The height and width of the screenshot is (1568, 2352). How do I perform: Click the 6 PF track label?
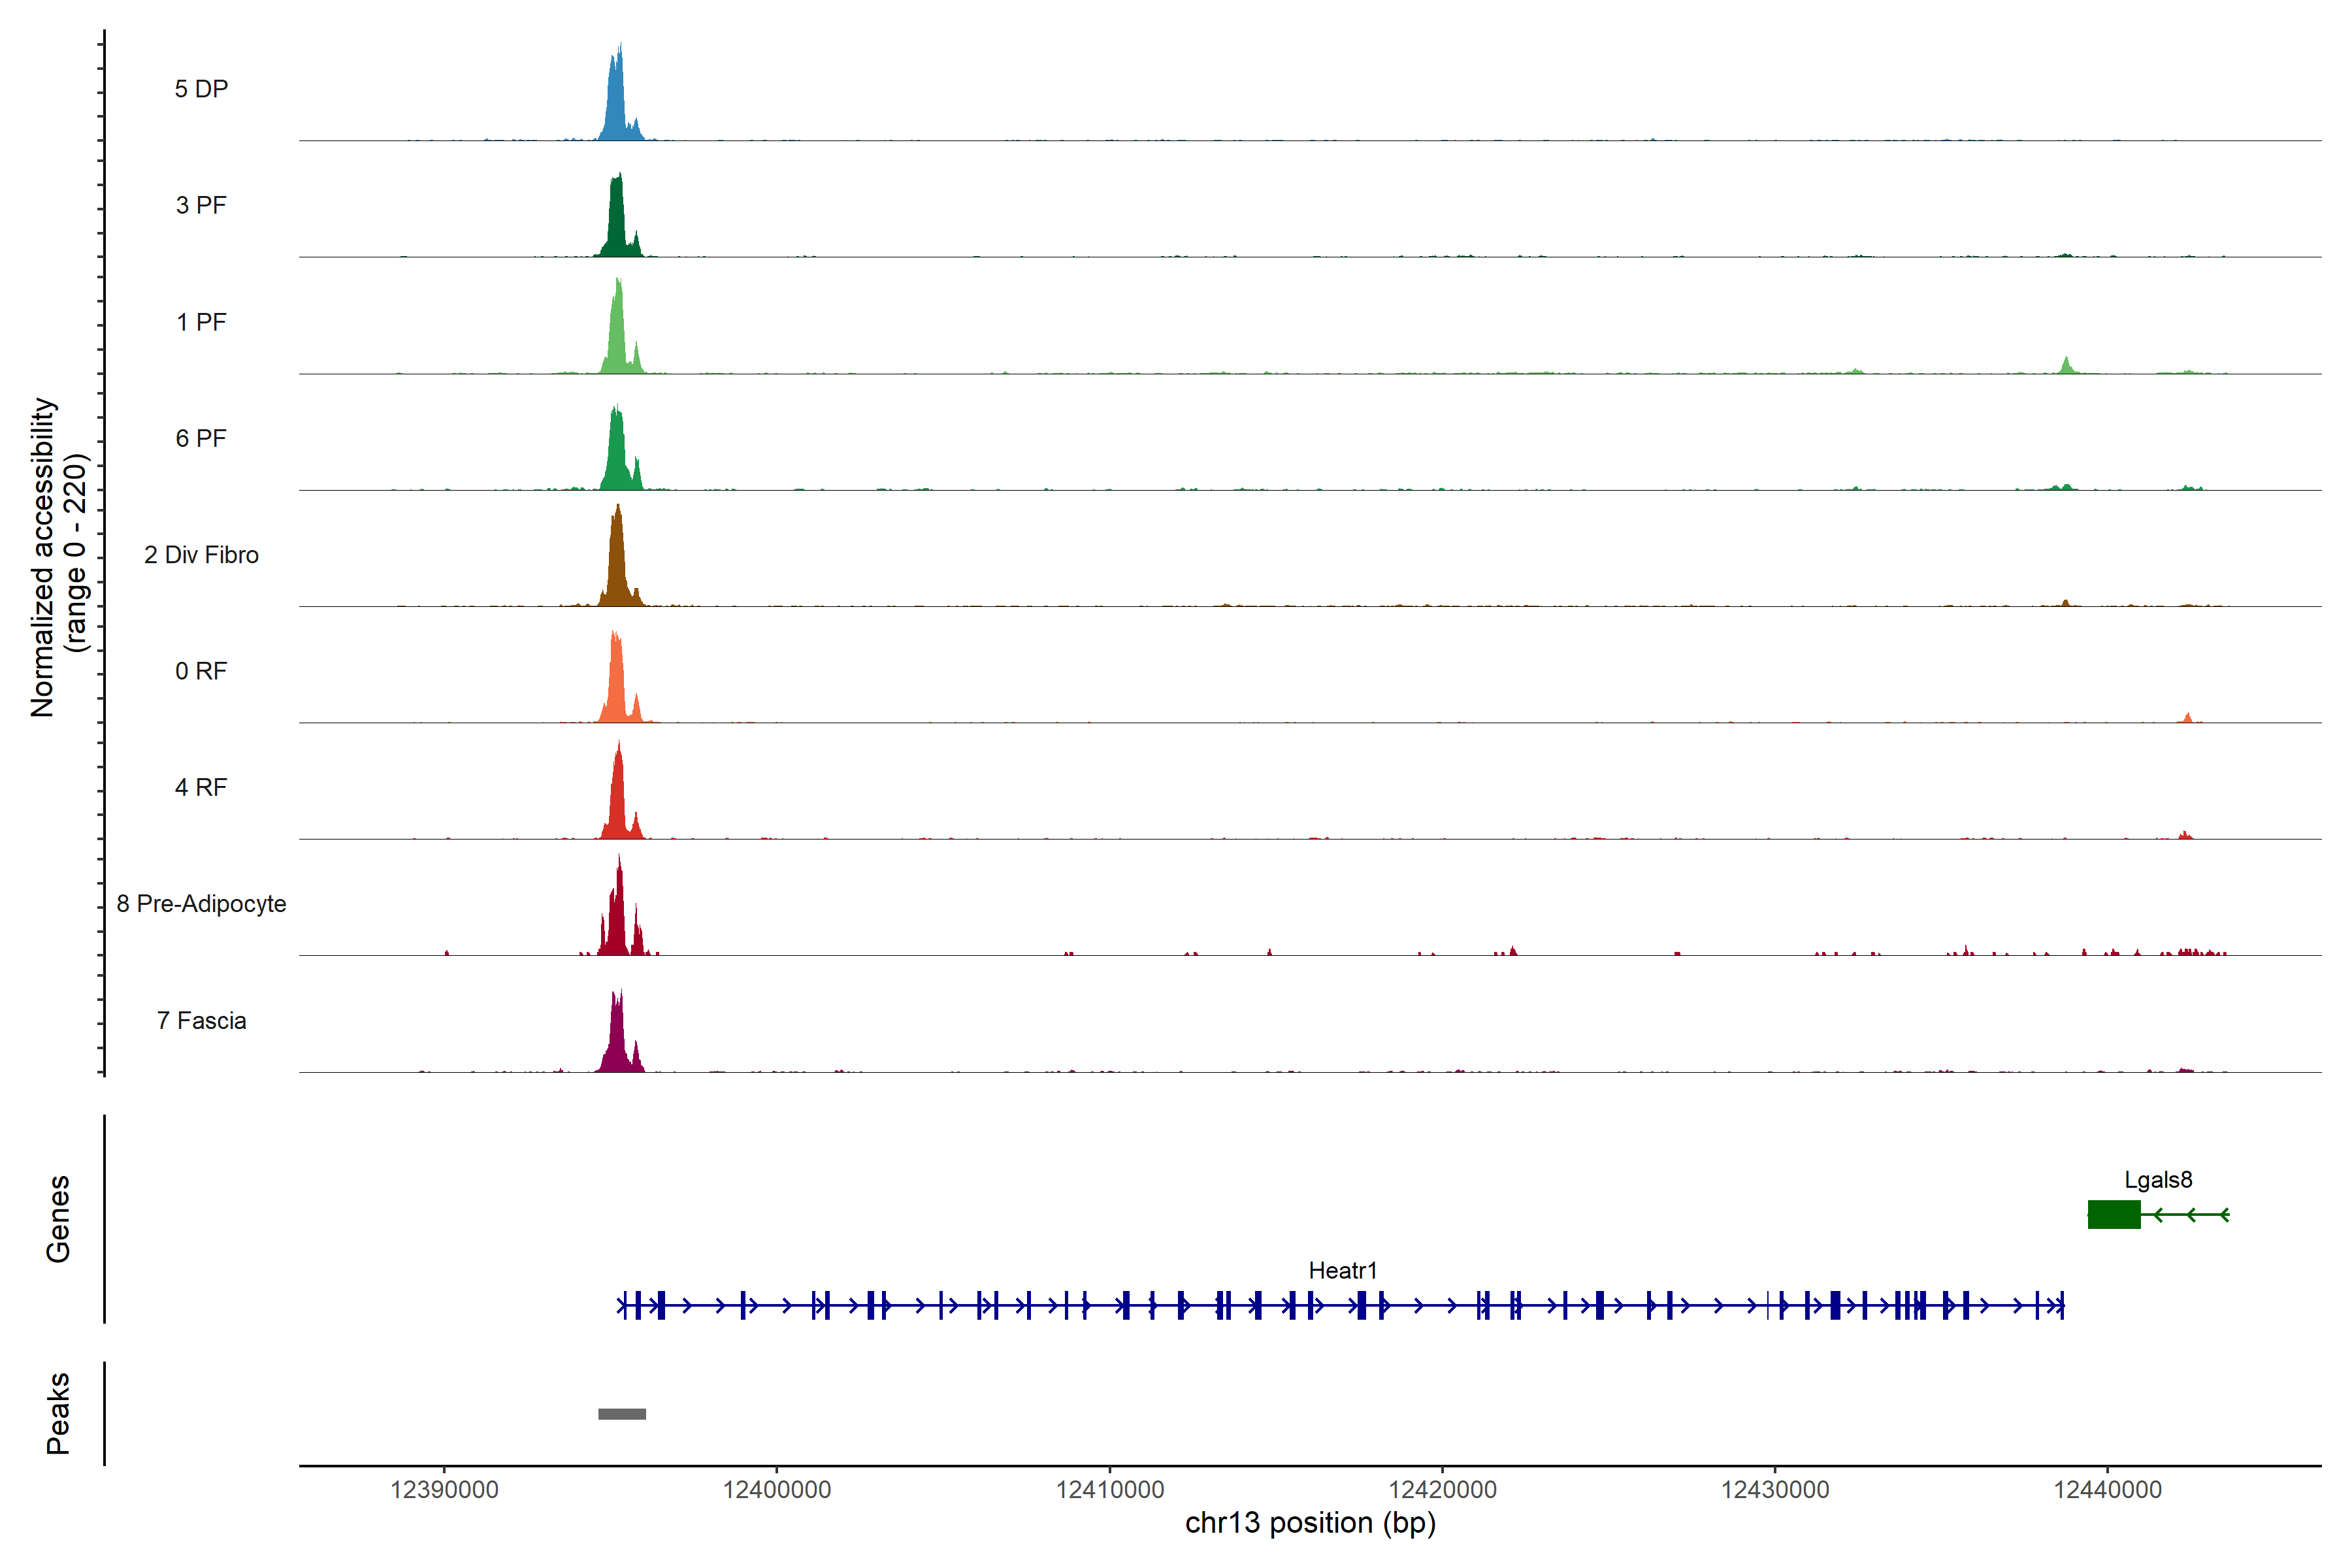tap(201, 439)
